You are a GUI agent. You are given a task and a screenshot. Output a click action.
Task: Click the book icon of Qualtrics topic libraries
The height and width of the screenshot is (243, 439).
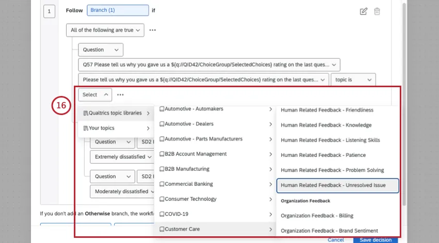coord(86,113)
